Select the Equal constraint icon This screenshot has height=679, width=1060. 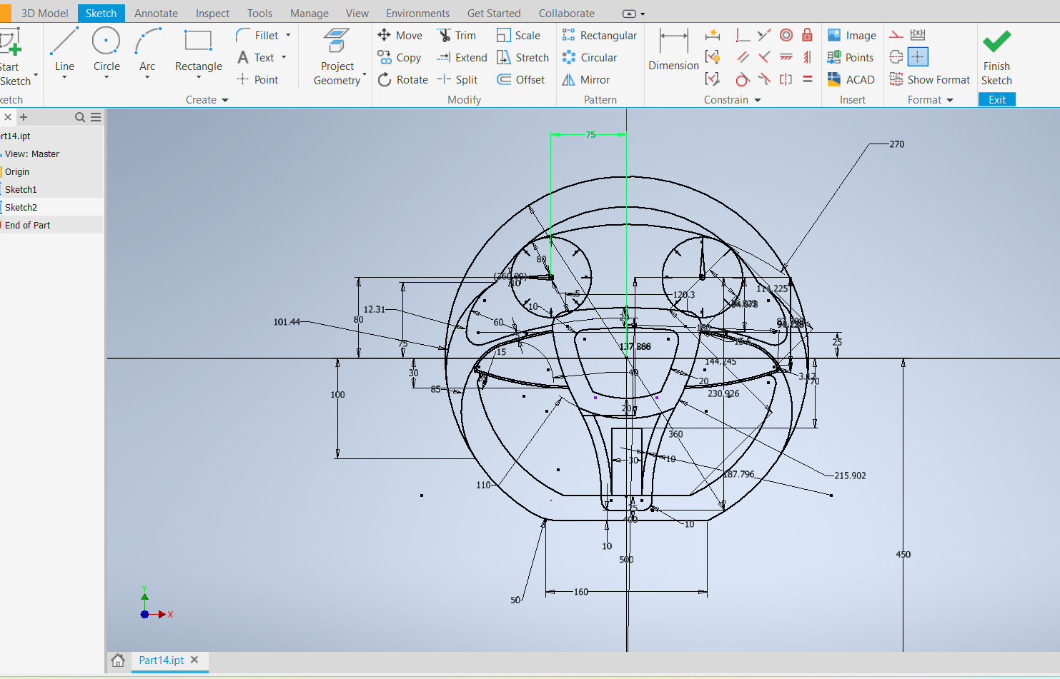pyautogui.click(x=807, y=79)
